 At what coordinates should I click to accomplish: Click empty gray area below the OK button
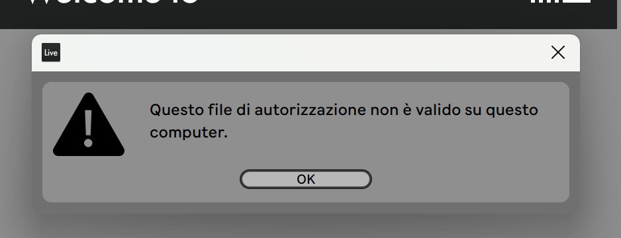[306, 196]
